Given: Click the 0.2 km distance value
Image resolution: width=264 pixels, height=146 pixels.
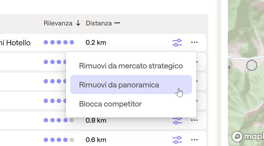Looking at the screenshot, I should (96, 43).
